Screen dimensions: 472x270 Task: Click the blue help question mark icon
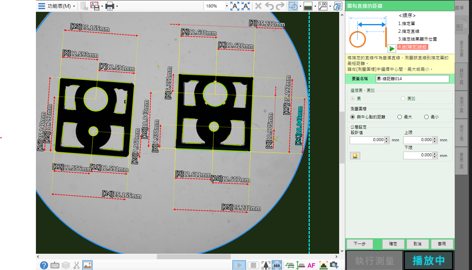click(44, 265)
